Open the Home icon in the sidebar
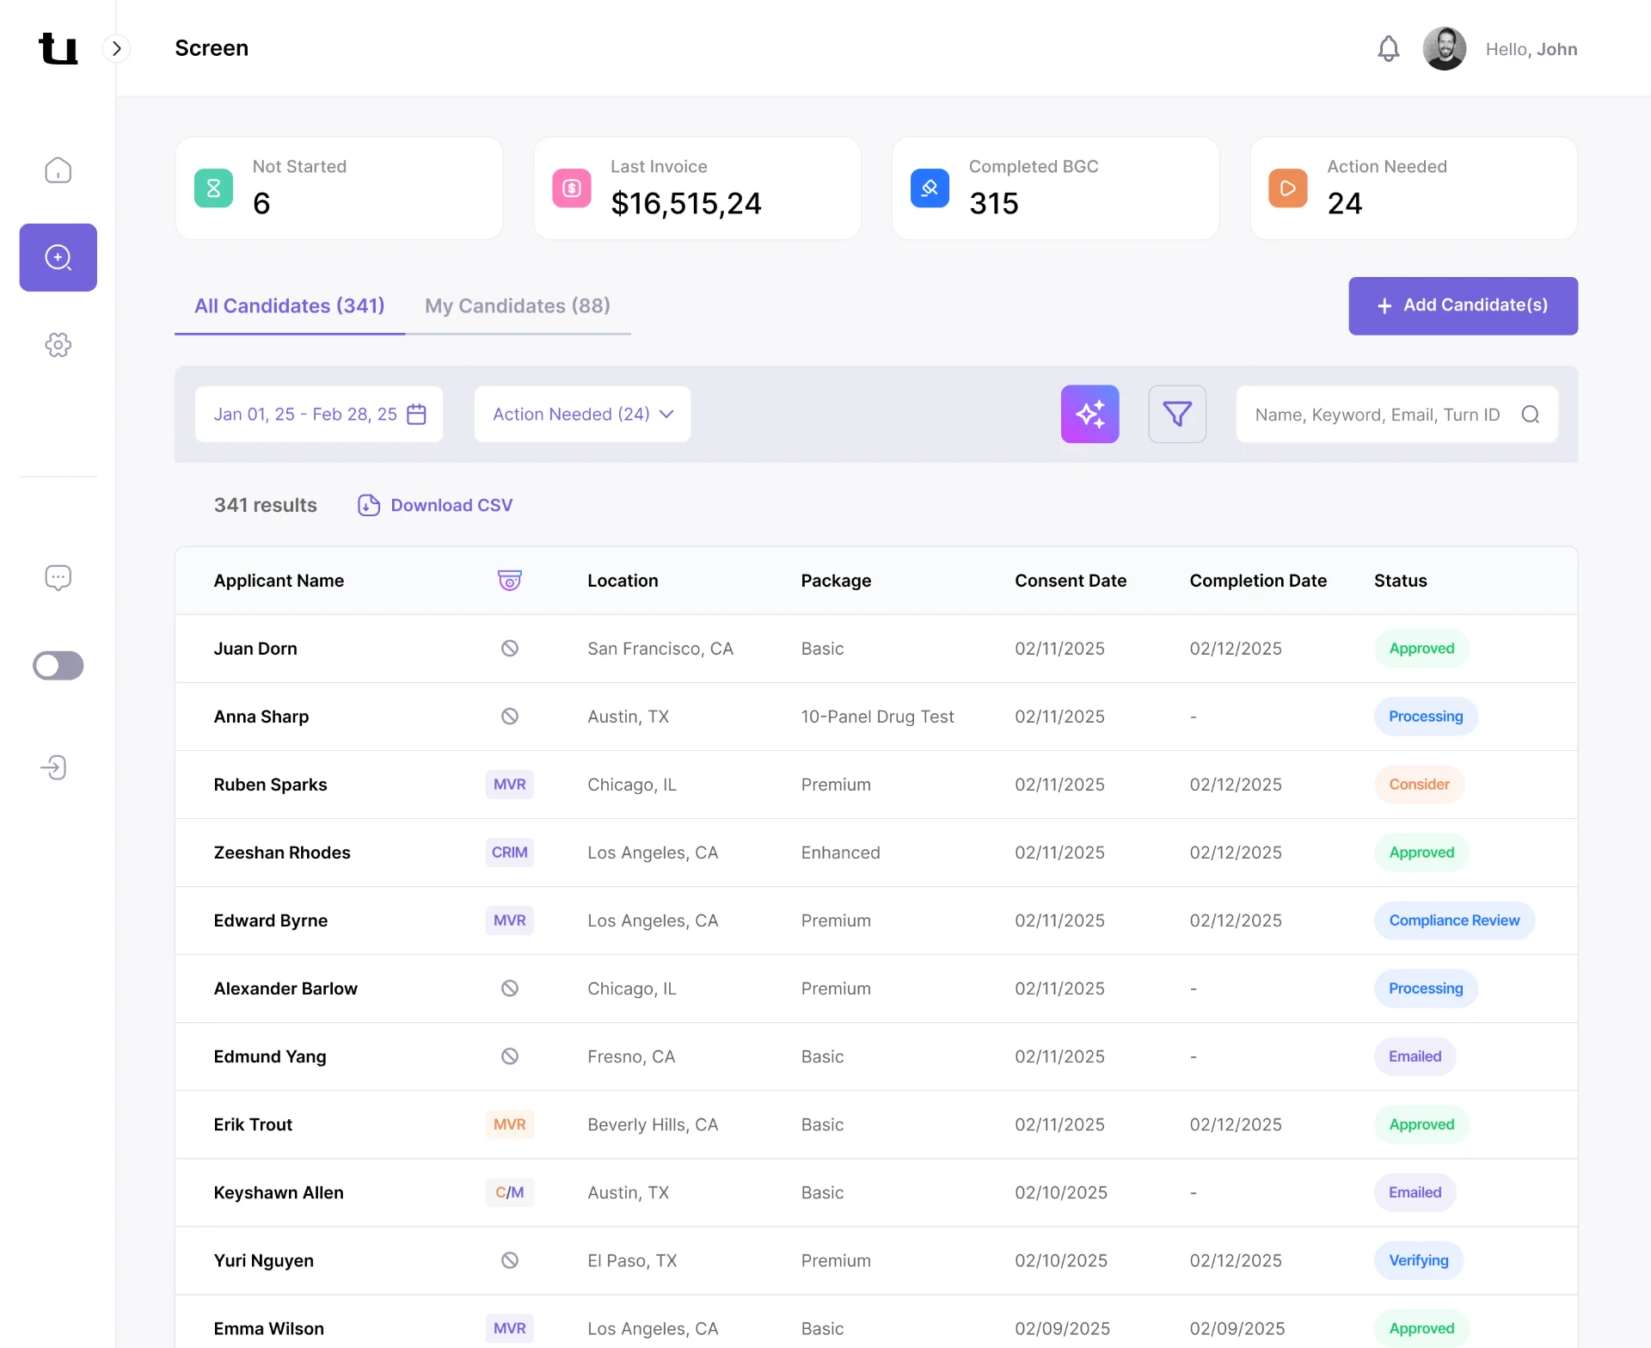 tap(58, 170)
